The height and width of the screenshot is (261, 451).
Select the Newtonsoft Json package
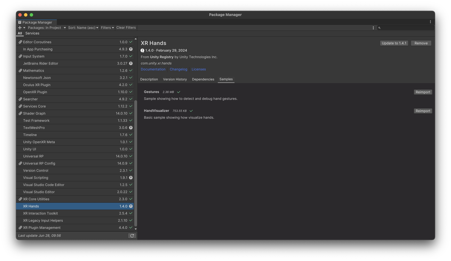75,78
